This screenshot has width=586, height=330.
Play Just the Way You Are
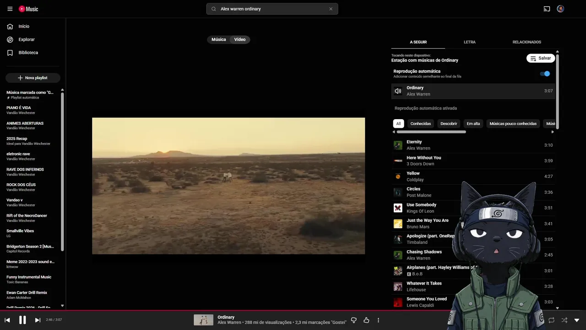coord(473,224)
